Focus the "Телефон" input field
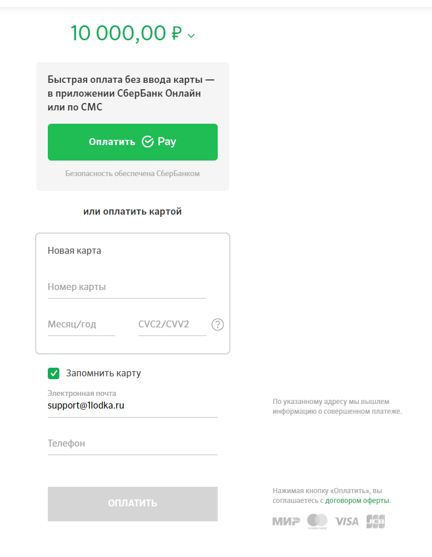Screen dimensions: 432x557 coord(132,443)
